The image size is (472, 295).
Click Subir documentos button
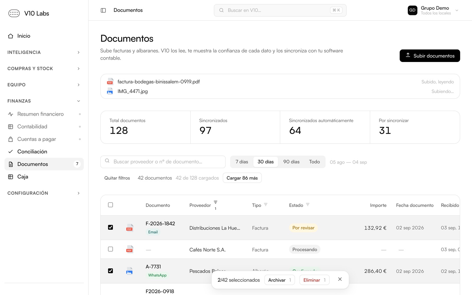pos(430,56)
